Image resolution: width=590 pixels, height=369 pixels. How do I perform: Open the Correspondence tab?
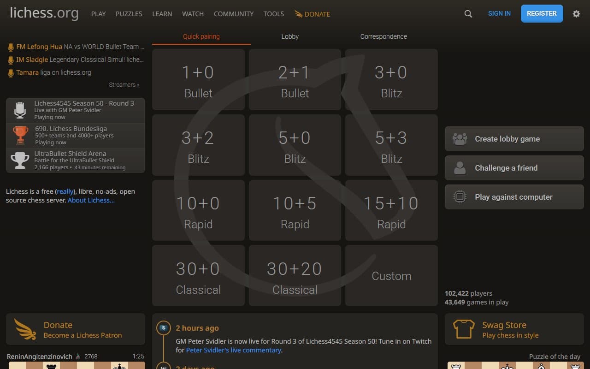(383, 36)
